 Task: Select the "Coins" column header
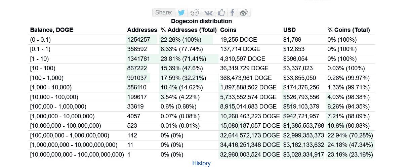tap(228, 30)
